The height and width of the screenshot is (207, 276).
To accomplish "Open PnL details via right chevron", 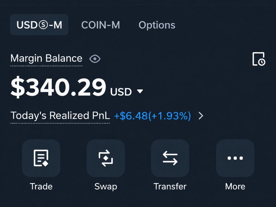I will (x=201, y=116).
